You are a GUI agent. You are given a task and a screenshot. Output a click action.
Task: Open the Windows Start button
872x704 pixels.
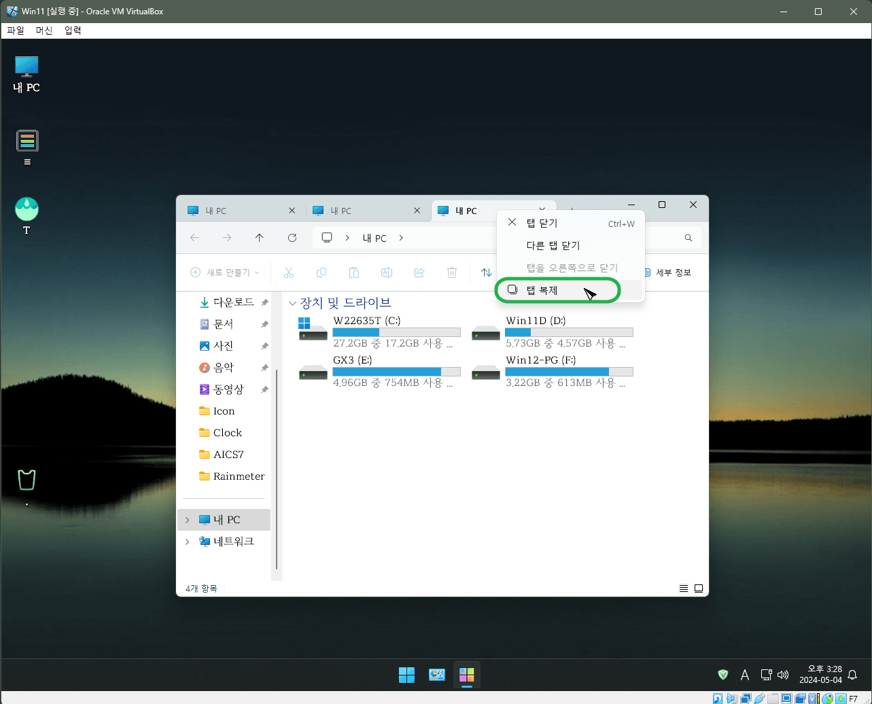click(406, 675)
